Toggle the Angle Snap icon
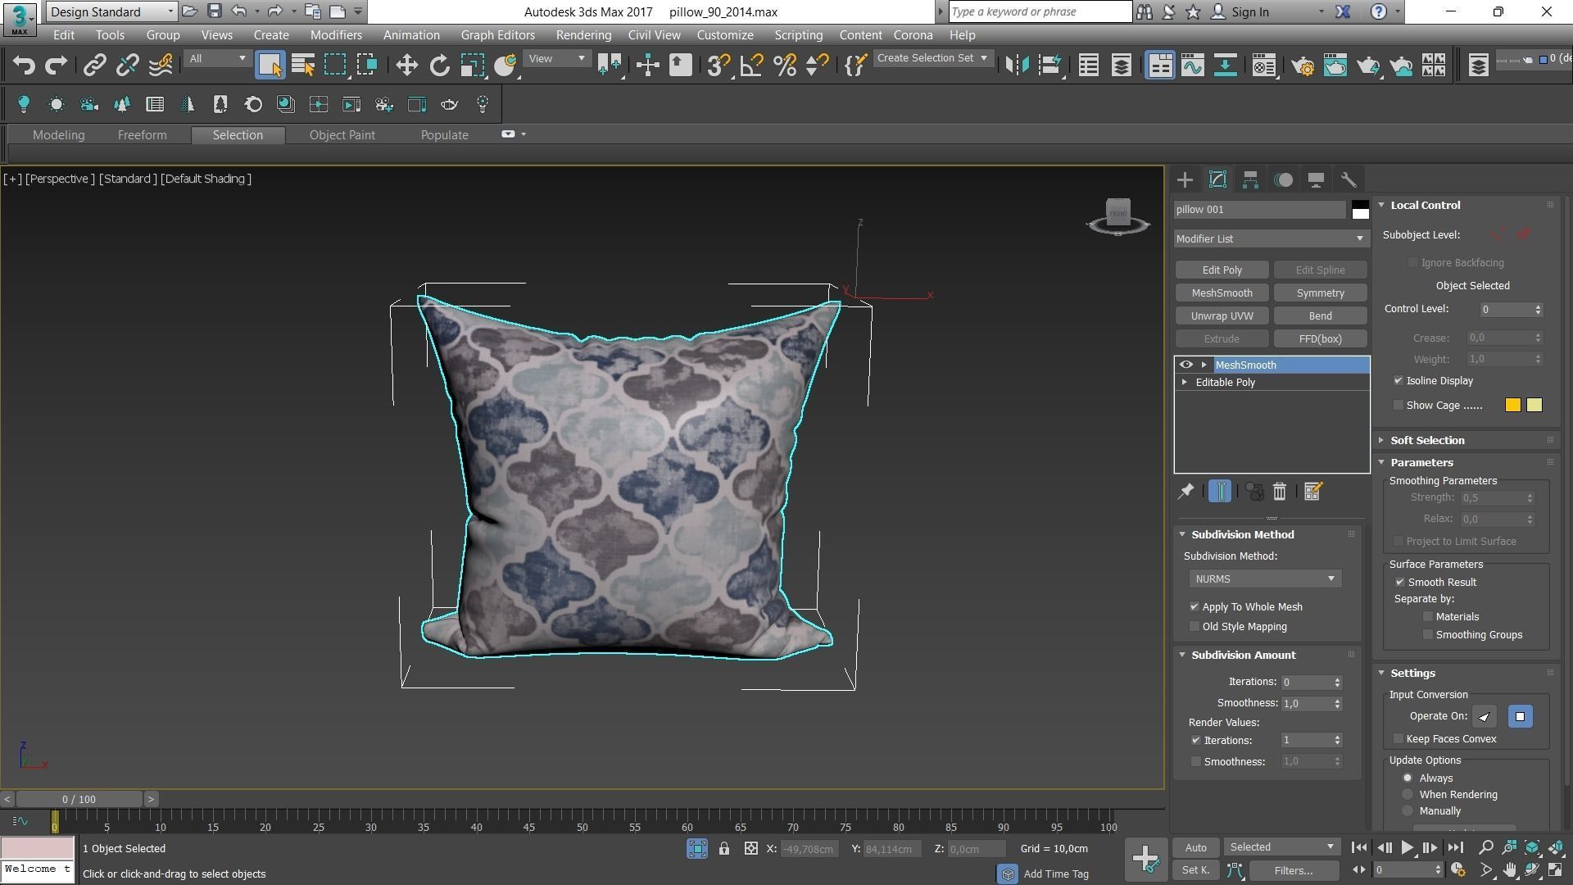 [x=751, y=65]
